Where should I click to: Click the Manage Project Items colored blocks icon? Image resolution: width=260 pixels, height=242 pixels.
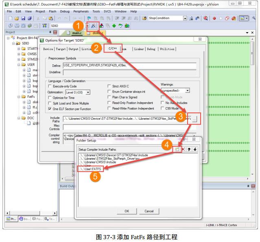(101, 26)
